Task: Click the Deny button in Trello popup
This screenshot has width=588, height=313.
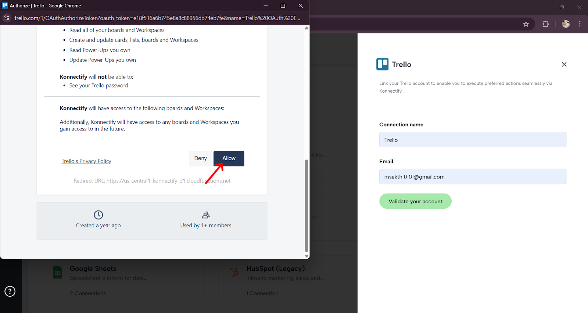Action: click(x=201, y=158)
